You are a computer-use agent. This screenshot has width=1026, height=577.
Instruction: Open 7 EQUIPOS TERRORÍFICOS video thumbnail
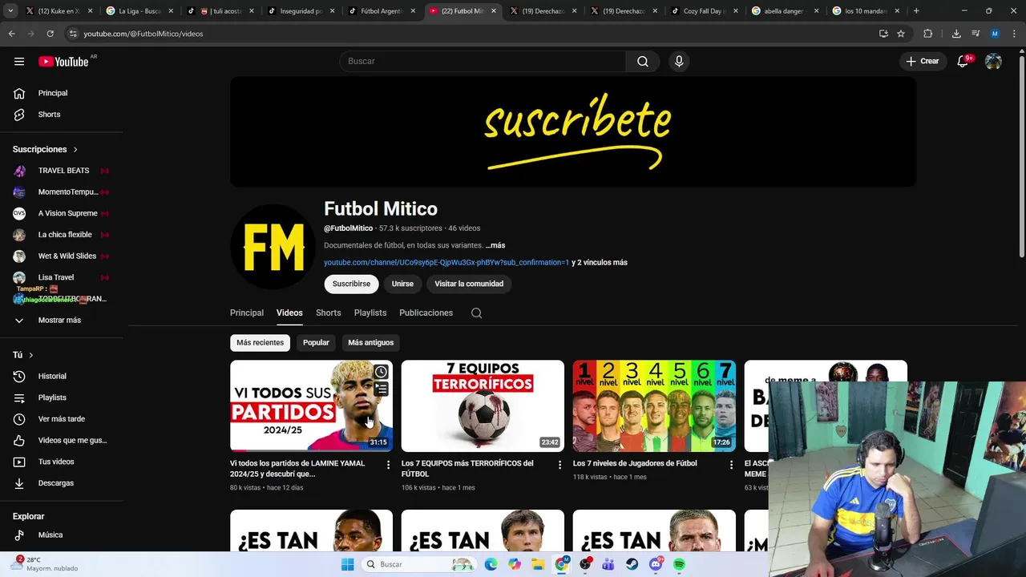(x=483, y=406)
